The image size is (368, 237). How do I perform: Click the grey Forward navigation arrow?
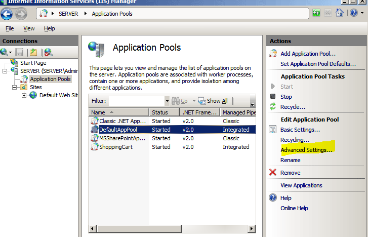tap(21, 14)
